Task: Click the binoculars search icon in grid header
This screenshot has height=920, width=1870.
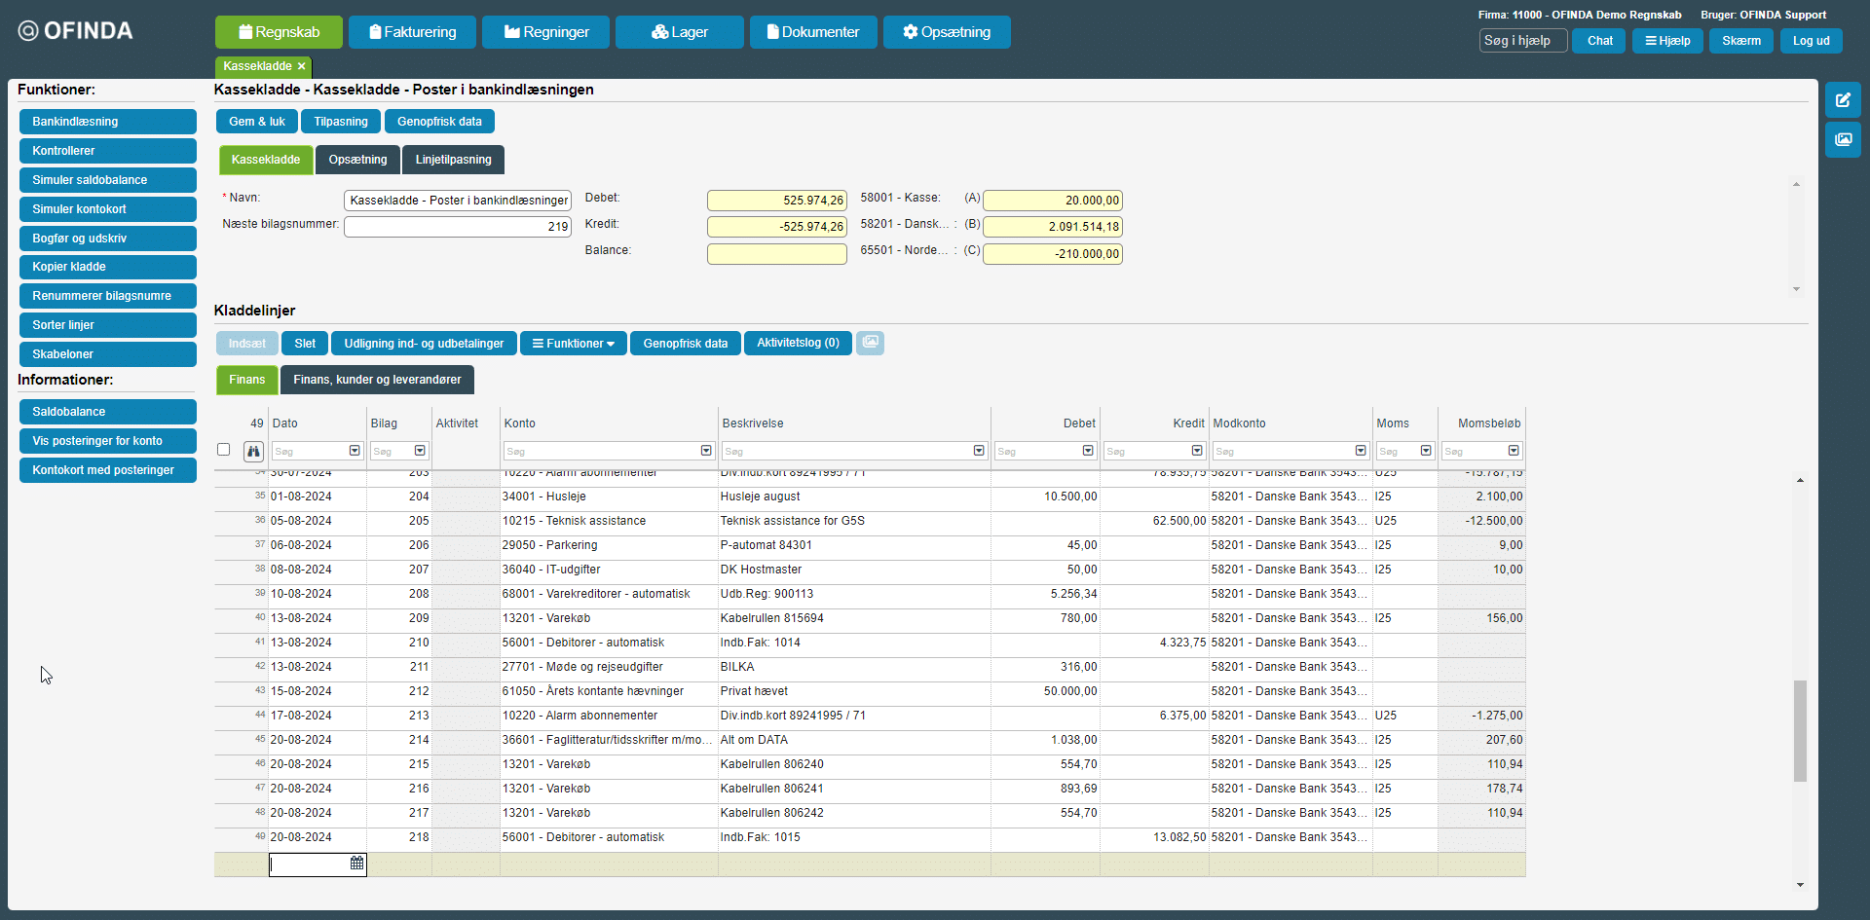Action: click(253, 451)
